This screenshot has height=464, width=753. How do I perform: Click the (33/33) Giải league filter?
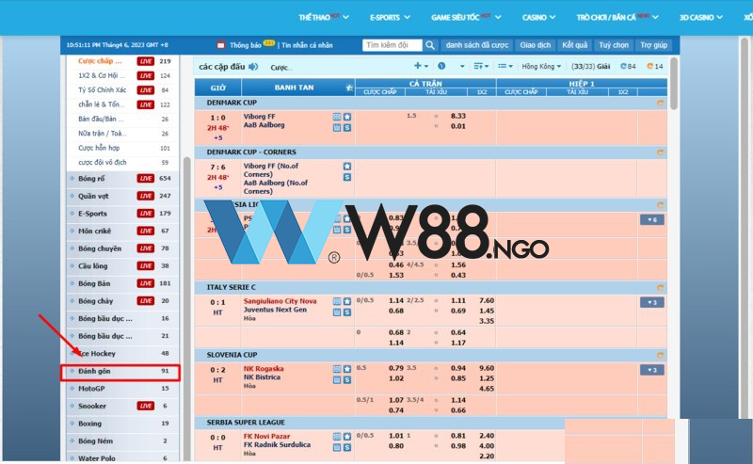pyautogui.click(x=591, y=66)
